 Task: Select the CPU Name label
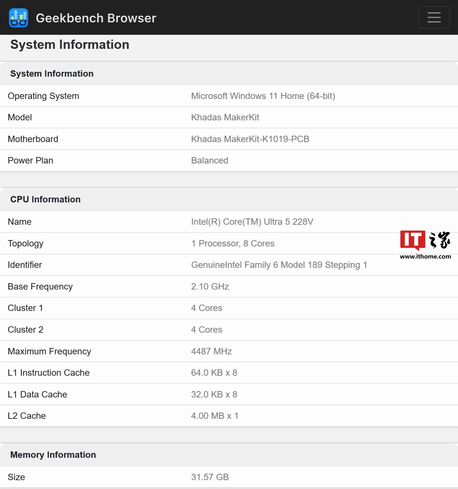coord(20,222)
